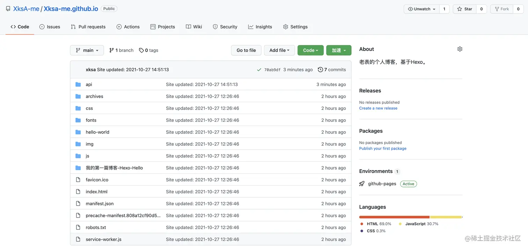Click the hello-world folder icon

click(78, 132)
